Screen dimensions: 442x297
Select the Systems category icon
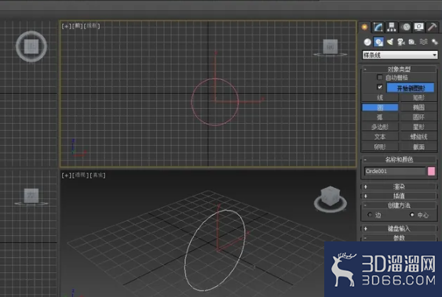[x=434, y=42]
